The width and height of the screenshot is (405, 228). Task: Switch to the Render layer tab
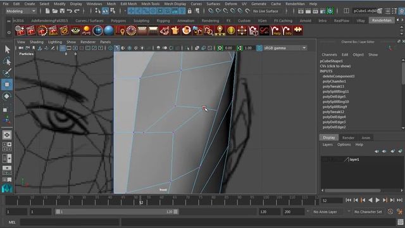tap(348, 138)
